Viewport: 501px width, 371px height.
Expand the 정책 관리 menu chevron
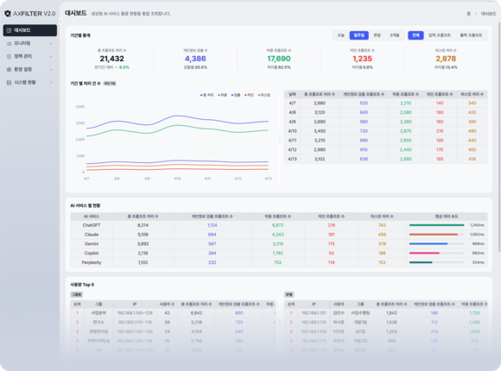point(51,56)
